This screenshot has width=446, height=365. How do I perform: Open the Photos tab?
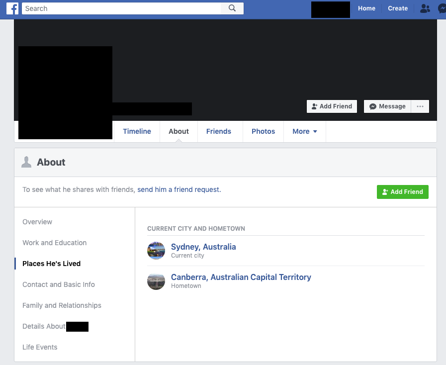tap(263, 131)
